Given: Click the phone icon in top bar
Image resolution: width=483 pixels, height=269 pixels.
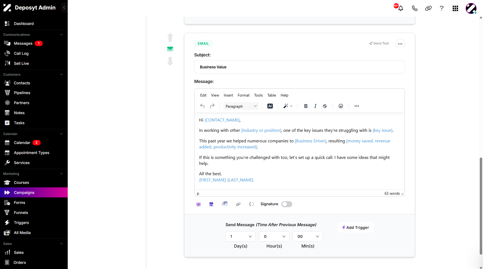Looking at the screenshot, I should click(x=414, y=8).
